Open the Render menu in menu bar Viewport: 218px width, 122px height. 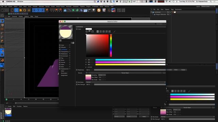tap(47, 6)
